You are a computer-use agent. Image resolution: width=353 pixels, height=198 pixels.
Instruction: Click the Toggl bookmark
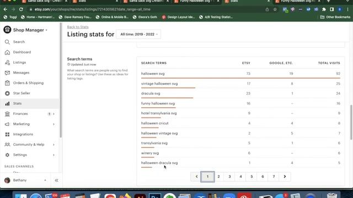click(10, 17)
